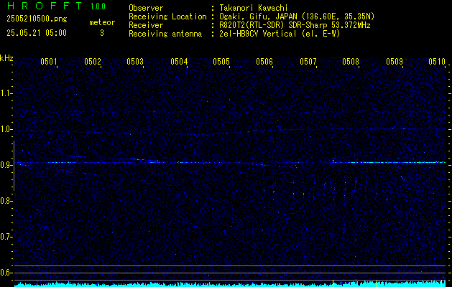This screenshot has width=452, height=287.
Task: Click the 0.9 kHz frequency label
Action: pos(6,165)
